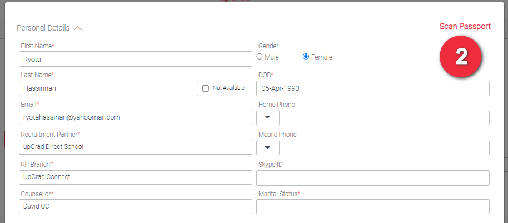The width and height of the screenshot is (508, 223).
Task: Click the Last Name field containing Hassinnan
Action: point(108,88)
